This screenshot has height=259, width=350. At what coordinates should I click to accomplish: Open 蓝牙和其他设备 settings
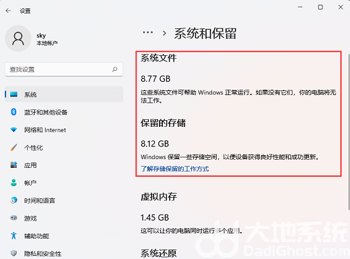[64, 112]
